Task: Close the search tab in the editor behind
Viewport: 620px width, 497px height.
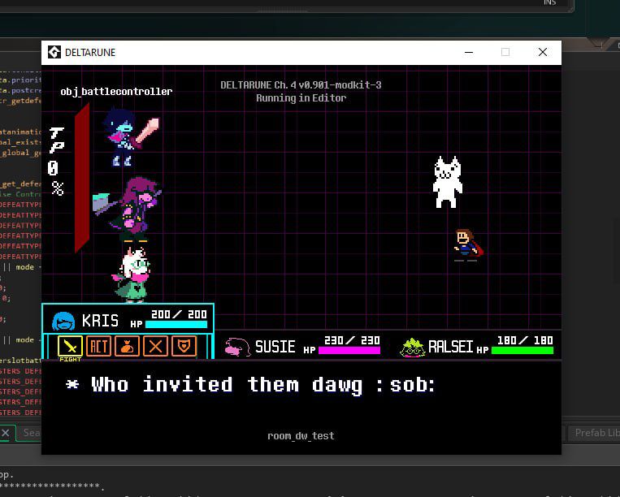Action: coord(5,433)
